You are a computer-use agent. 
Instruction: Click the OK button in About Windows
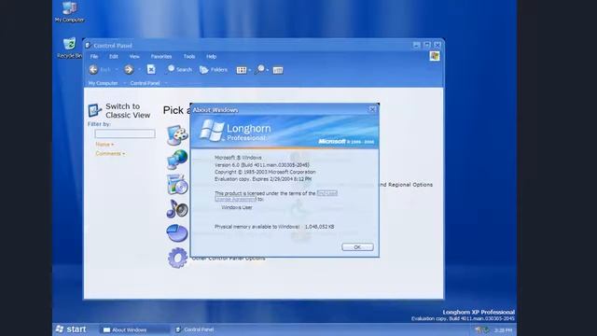click(x=357, y=246)
